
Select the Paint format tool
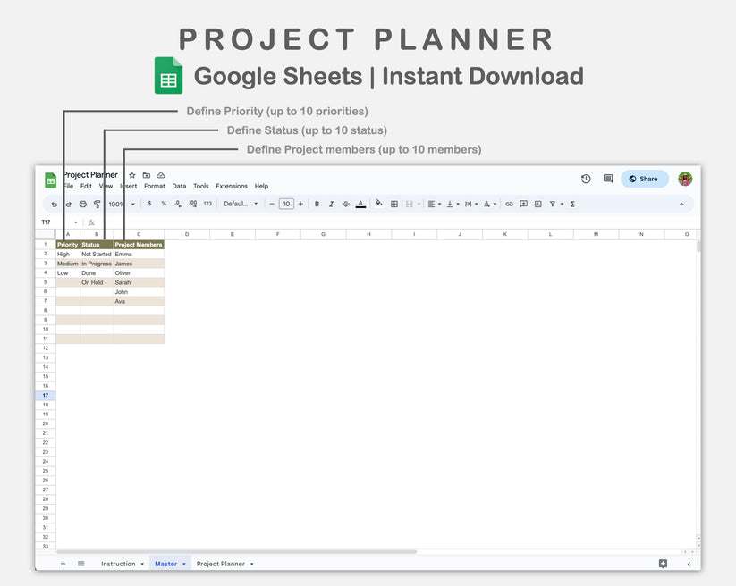(x=97, y=204)
